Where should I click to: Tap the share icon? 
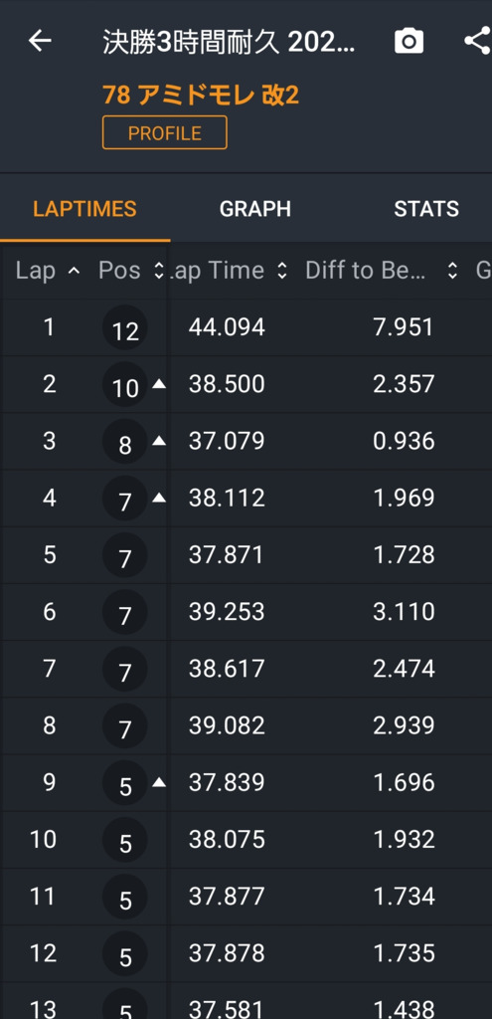pos(478,41)
